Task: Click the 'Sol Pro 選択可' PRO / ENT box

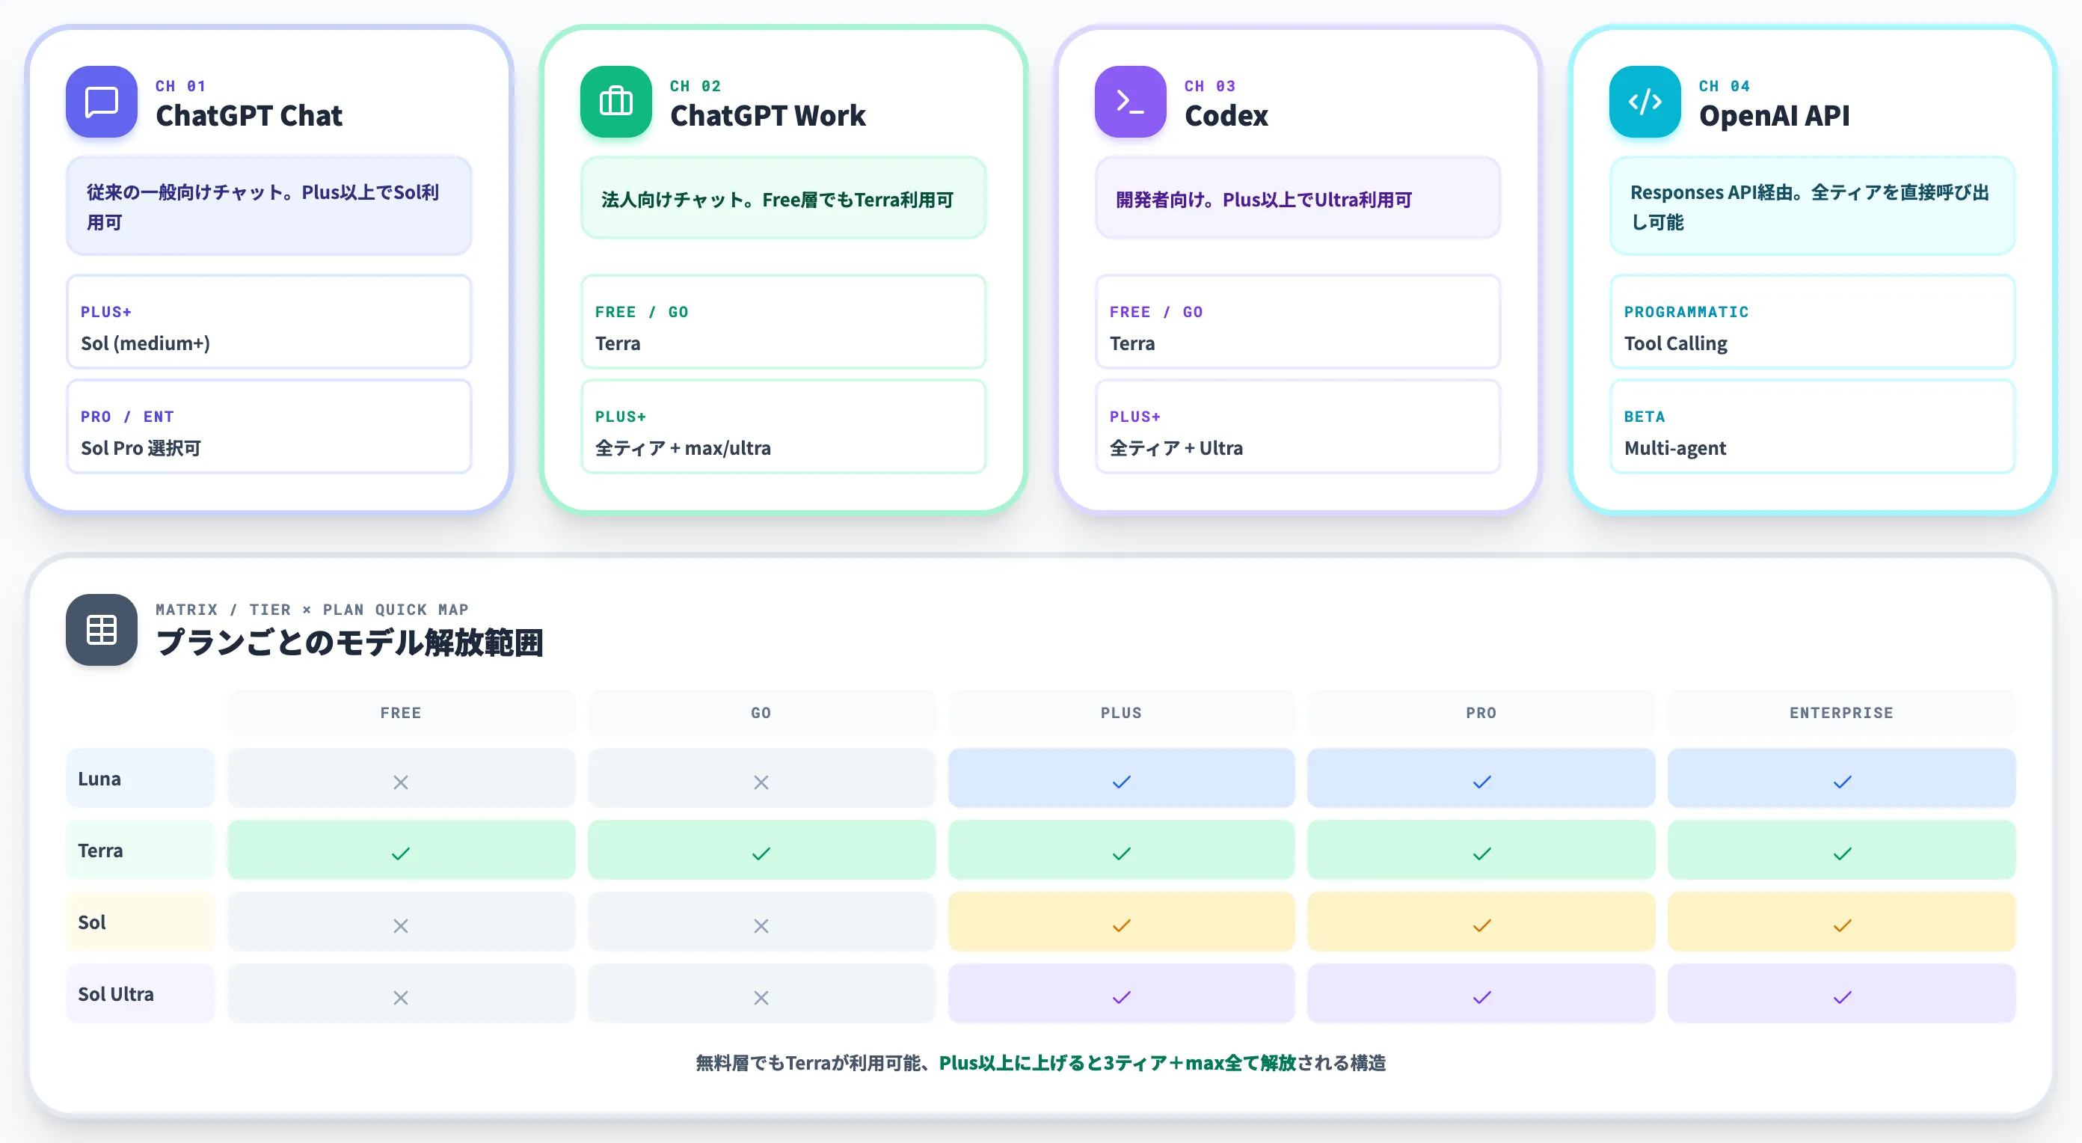Action: coord(269,427)
